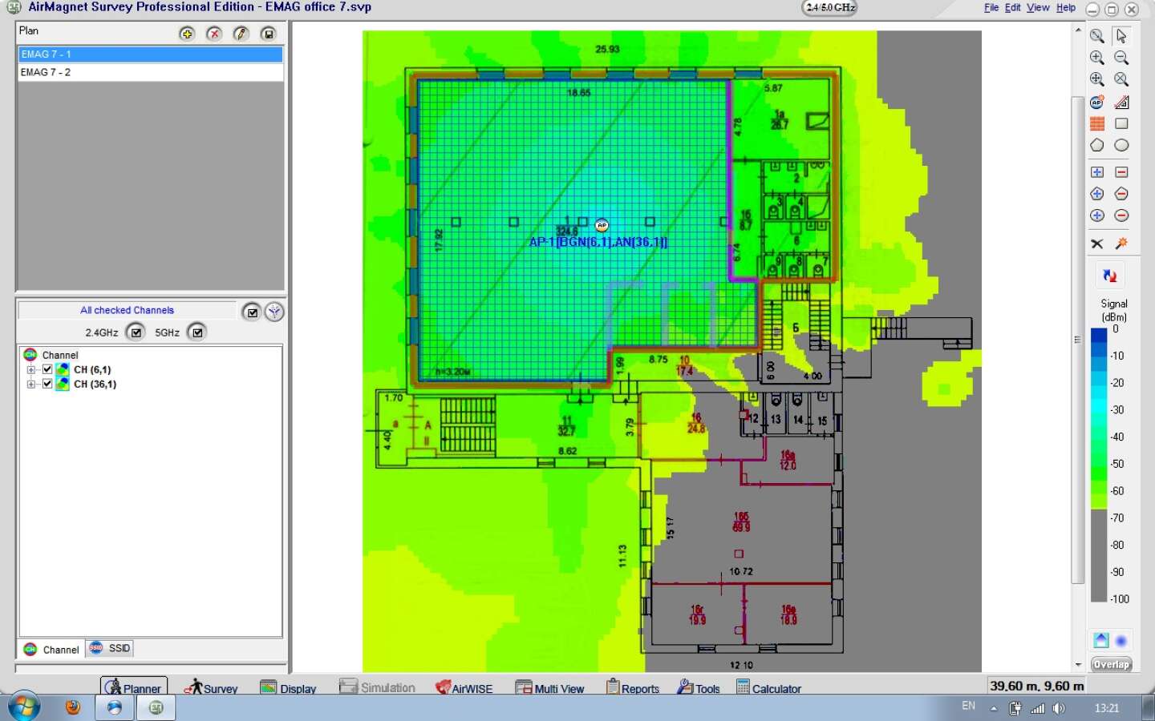Screen dimensions: 1155x721
Task: Toggle the 2.4/5.0 GHz band switch
Action: (x=830, y=8)
